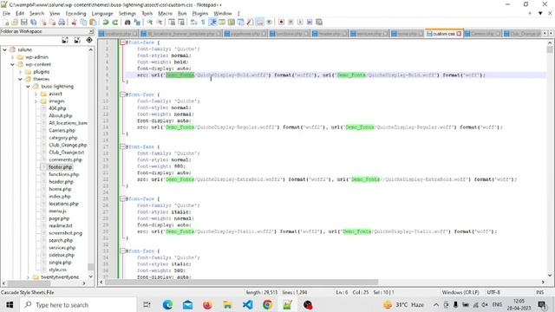Click the Run macro multiple times icon
This screenshot has width=555, height=312.
point(310,23)
